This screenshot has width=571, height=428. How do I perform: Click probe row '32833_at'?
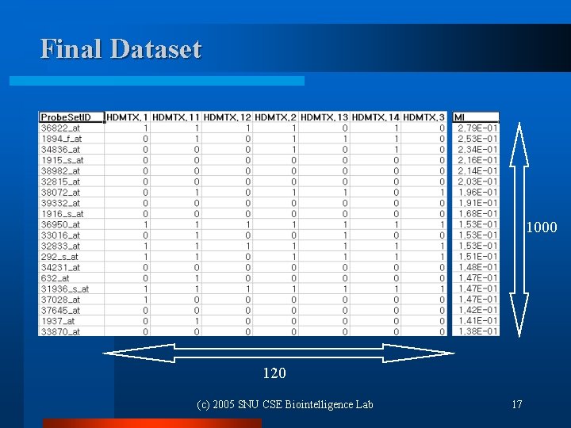[243, 246]
